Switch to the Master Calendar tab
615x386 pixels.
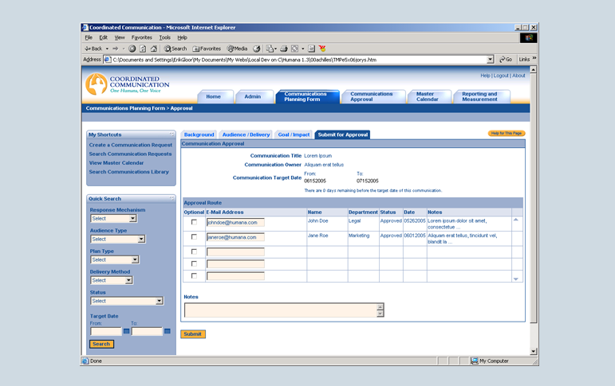coord(427,96)
